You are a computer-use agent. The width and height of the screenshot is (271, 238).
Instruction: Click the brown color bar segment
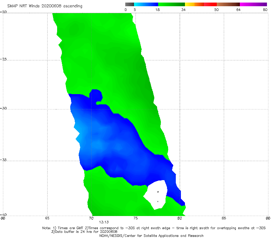[228, 4]
